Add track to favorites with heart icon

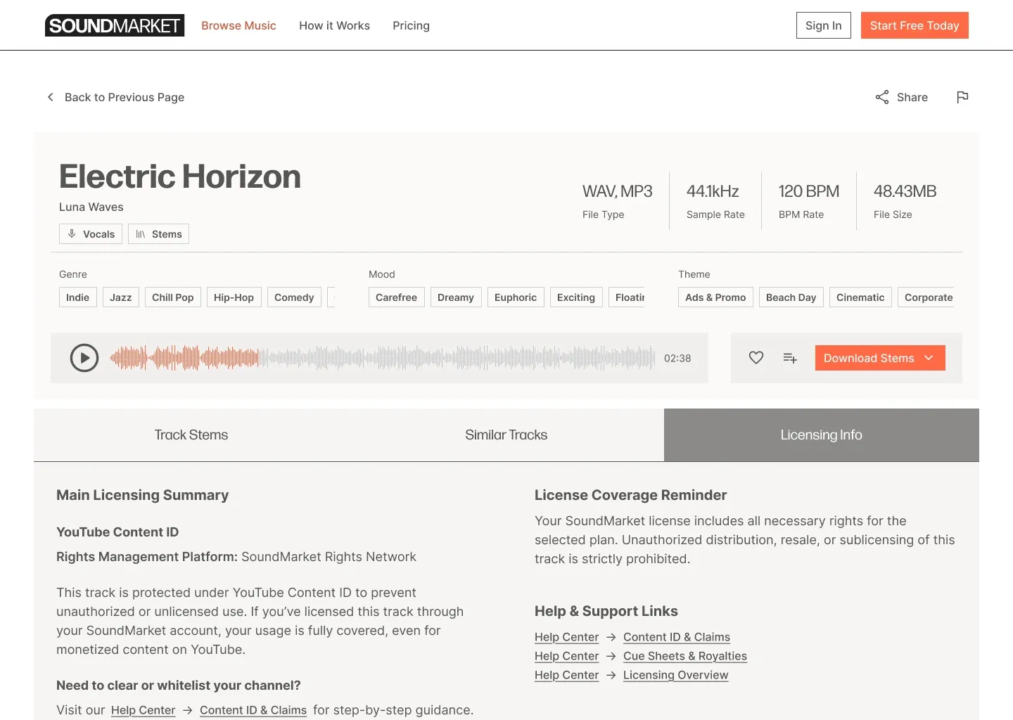tap(756, 358)
